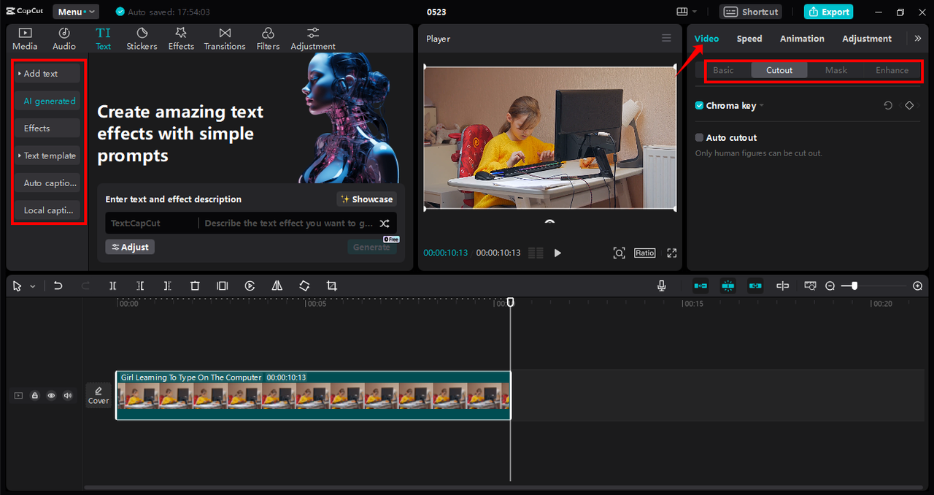Toggle auto snapping on timeline

pyautogui.click(x=727, y=286)
